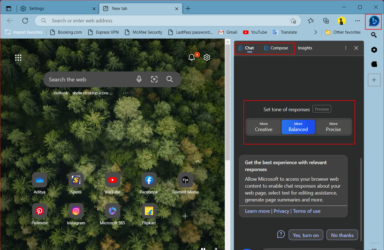The width and height of the screenshot is (384, 250).
Task: Start visual search camera icon
Action: [x=154, y=79]
